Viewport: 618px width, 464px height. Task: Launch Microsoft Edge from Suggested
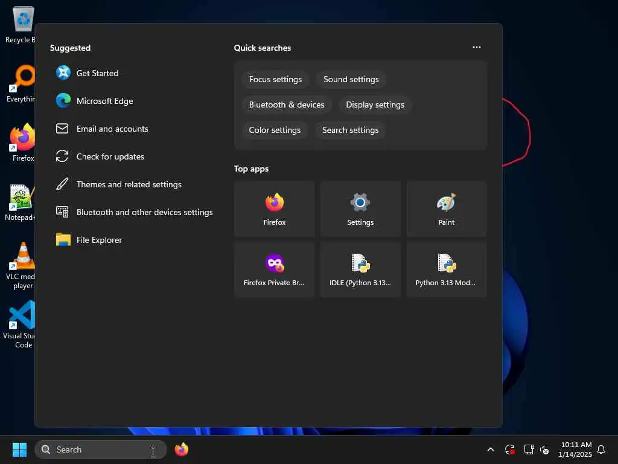point(95,101)
